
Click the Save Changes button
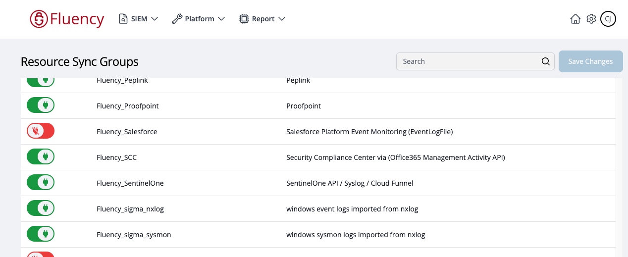[590, 61]
